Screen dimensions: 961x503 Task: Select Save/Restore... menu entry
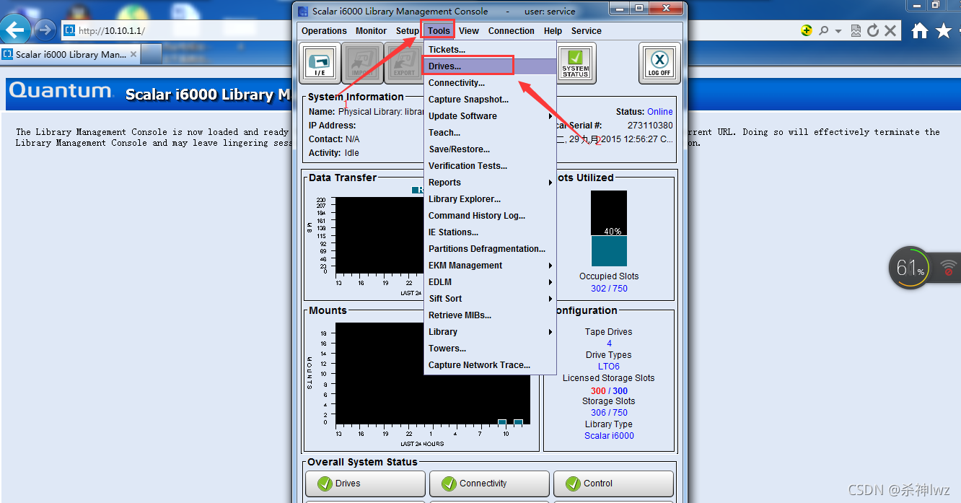[490, 149]
